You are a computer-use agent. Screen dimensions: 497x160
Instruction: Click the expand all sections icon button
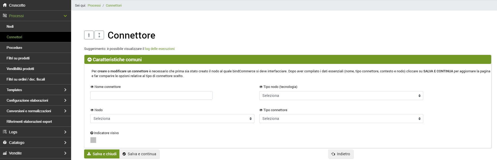(99, 35)
